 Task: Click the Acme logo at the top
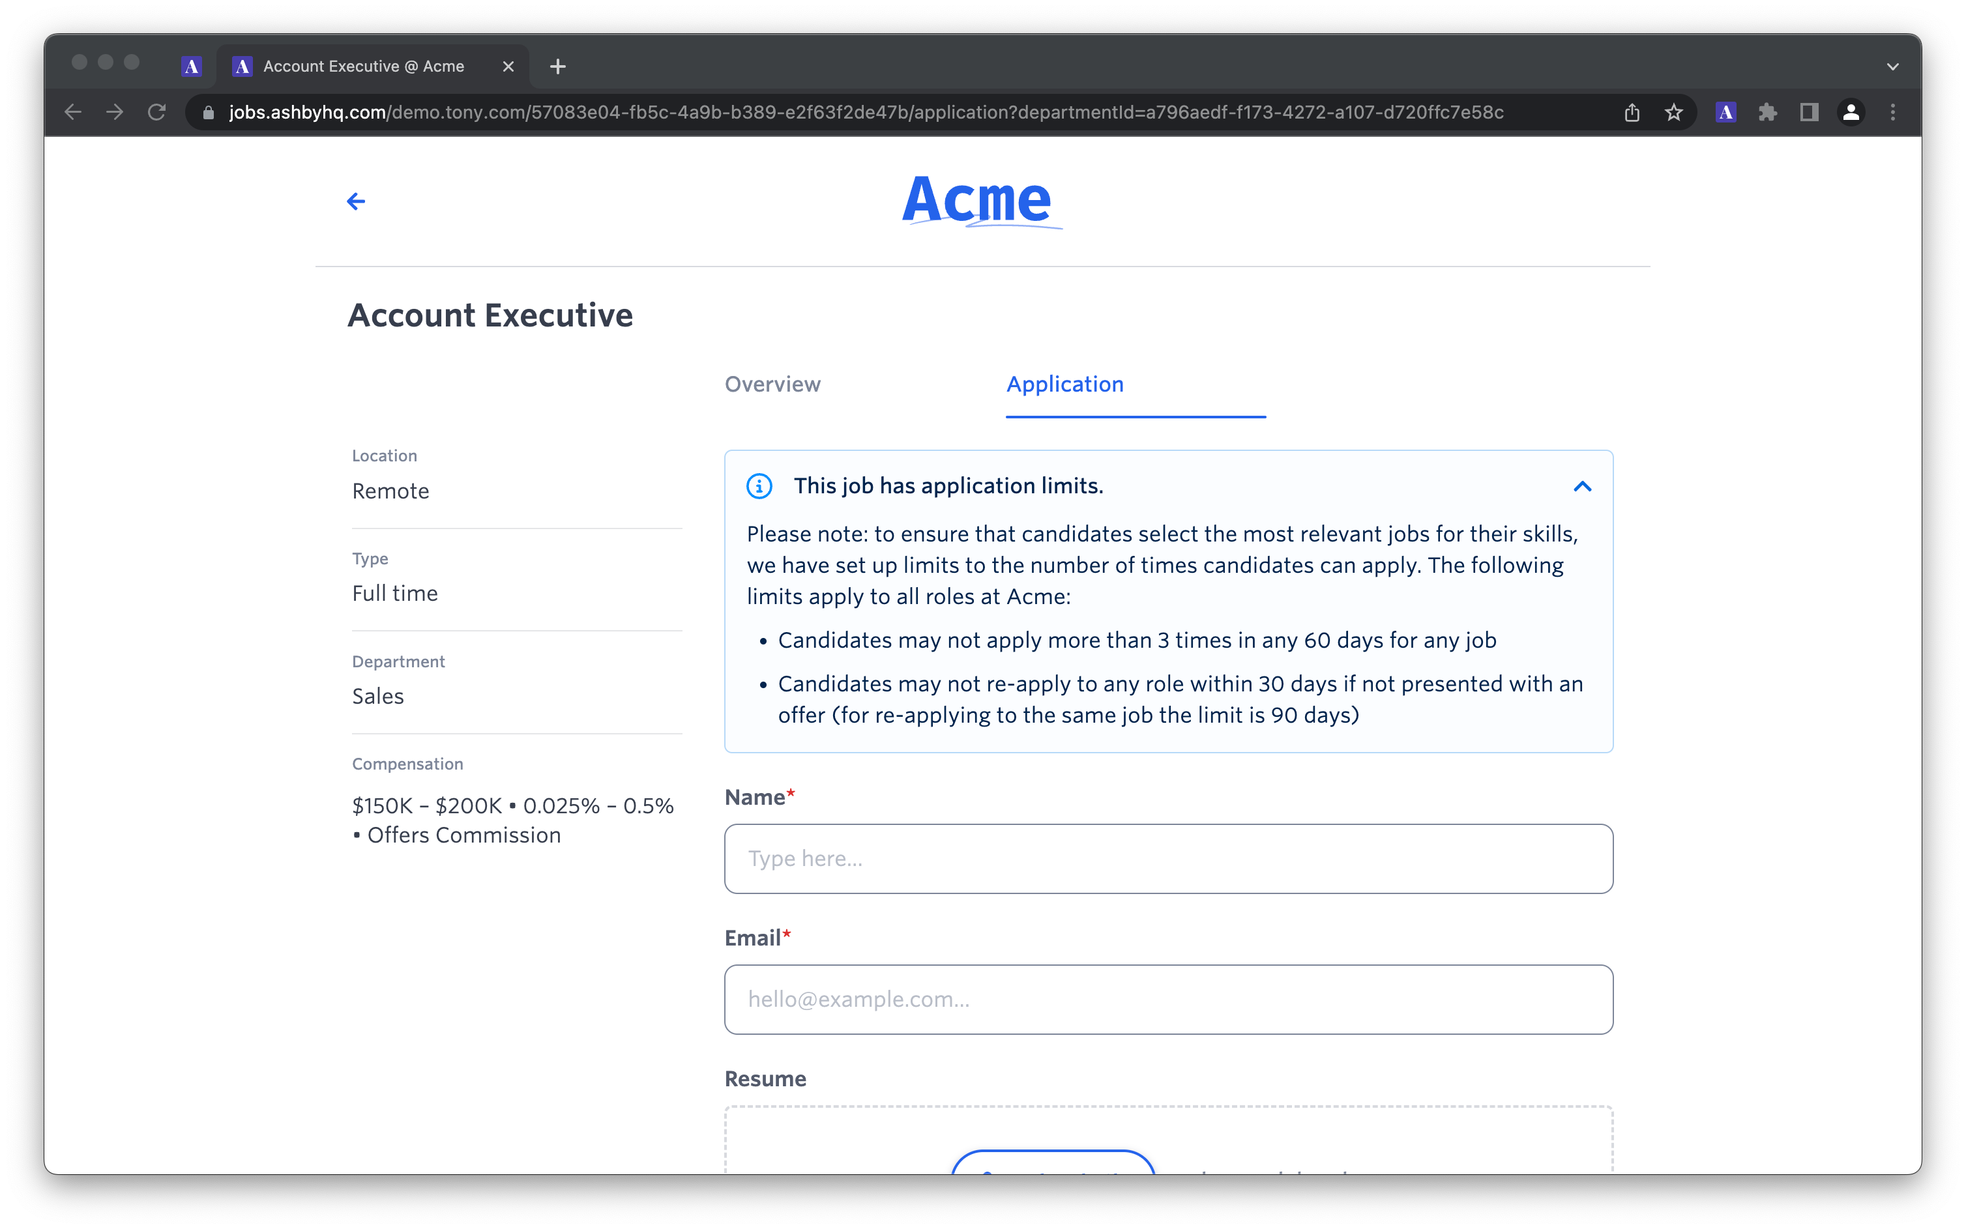pos(982,199)
